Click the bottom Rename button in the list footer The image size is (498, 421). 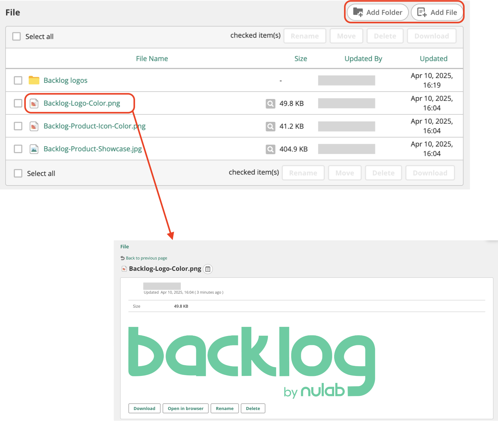303,173
